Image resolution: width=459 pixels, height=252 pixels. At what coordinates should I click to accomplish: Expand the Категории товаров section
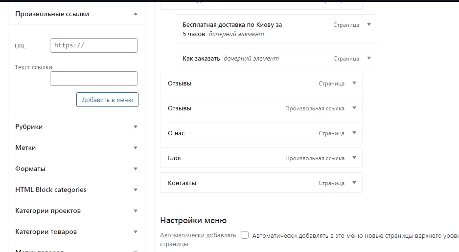[136, 232]
